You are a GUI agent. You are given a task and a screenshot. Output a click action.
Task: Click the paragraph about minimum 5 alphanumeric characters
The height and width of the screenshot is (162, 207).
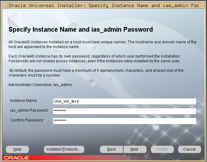pos(96,73)
